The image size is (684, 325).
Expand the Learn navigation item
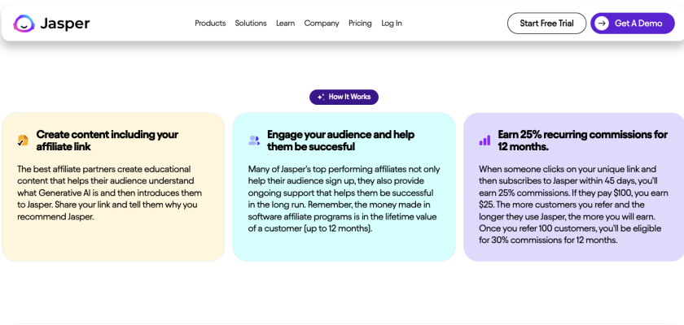point(285,24)
